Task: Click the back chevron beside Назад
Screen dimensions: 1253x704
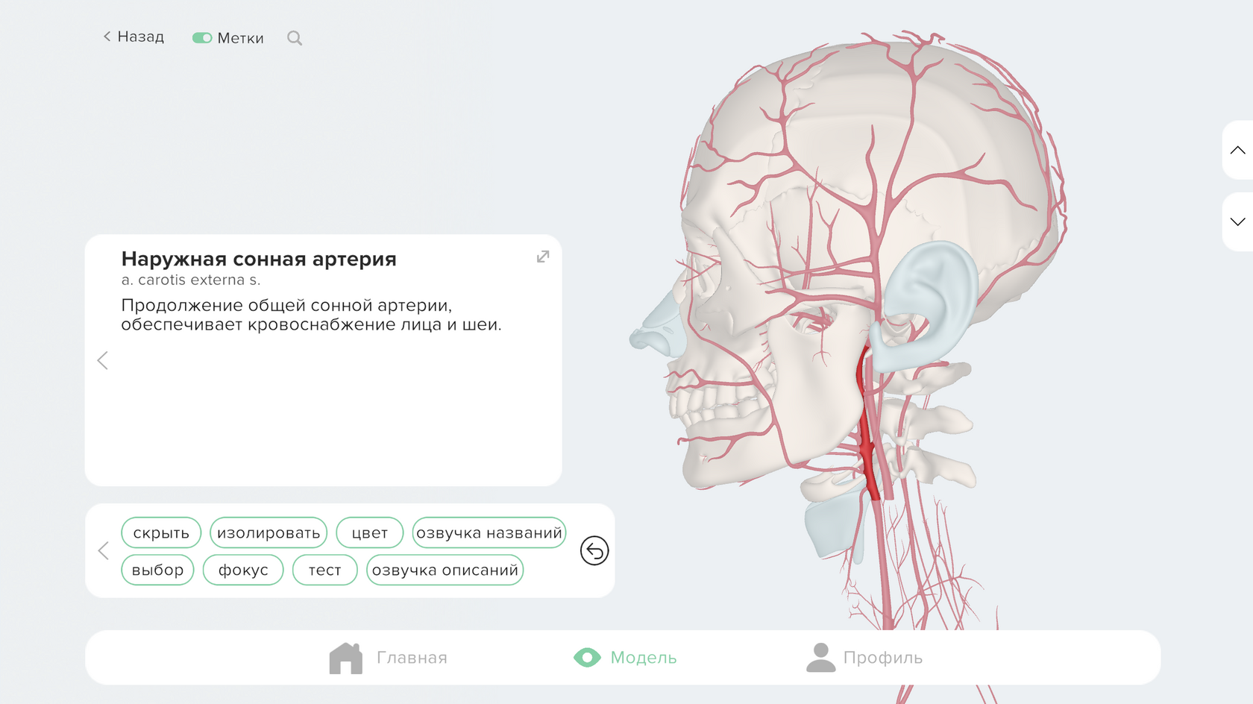Action: 105,37
